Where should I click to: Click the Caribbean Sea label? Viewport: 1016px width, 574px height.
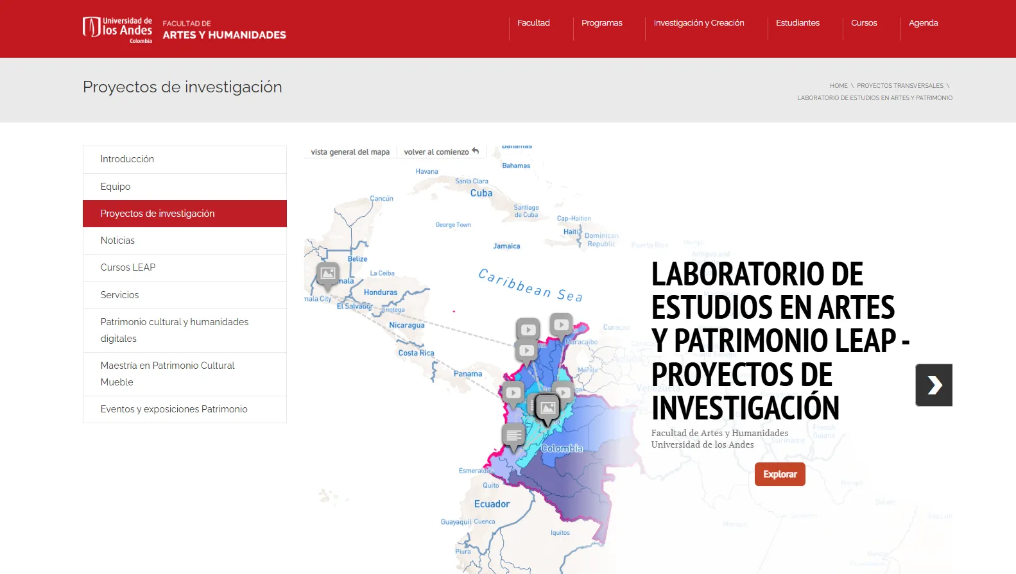tap(531, 286)
